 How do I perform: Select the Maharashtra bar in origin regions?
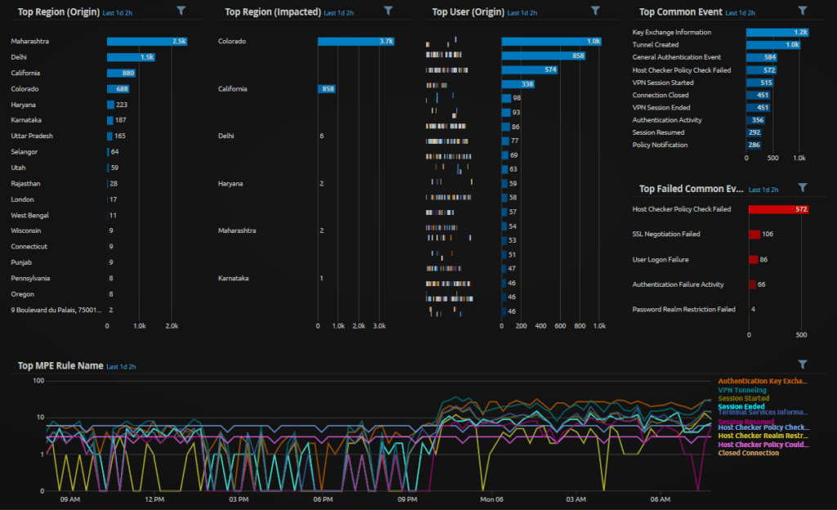pyautogui.click(x=147, y=42)
